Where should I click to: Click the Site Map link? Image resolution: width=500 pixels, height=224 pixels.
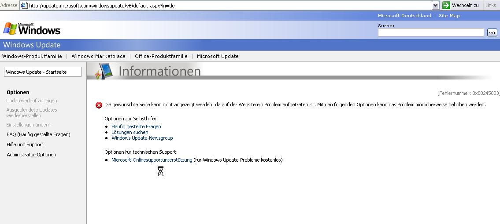(449, 16)
